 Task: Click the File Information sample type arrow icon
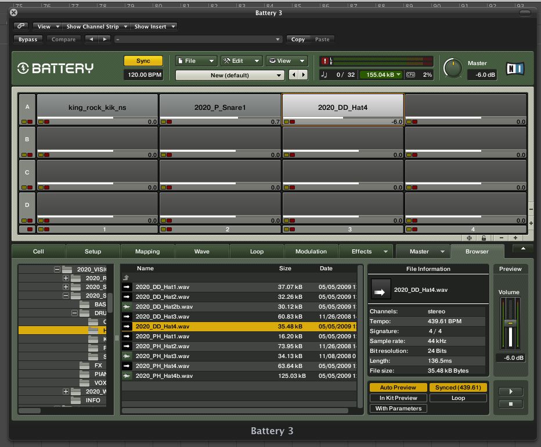[x=381, y=289]
